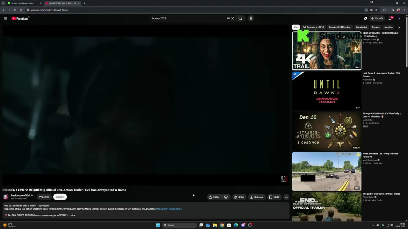
Task: Select the Resident Evil Requiem chip
Action: coord(340,27)
